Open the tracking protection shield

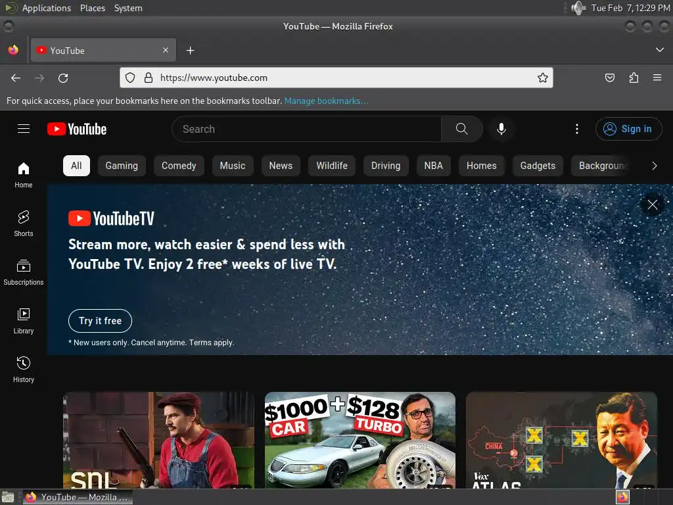(x=130, y=78)
